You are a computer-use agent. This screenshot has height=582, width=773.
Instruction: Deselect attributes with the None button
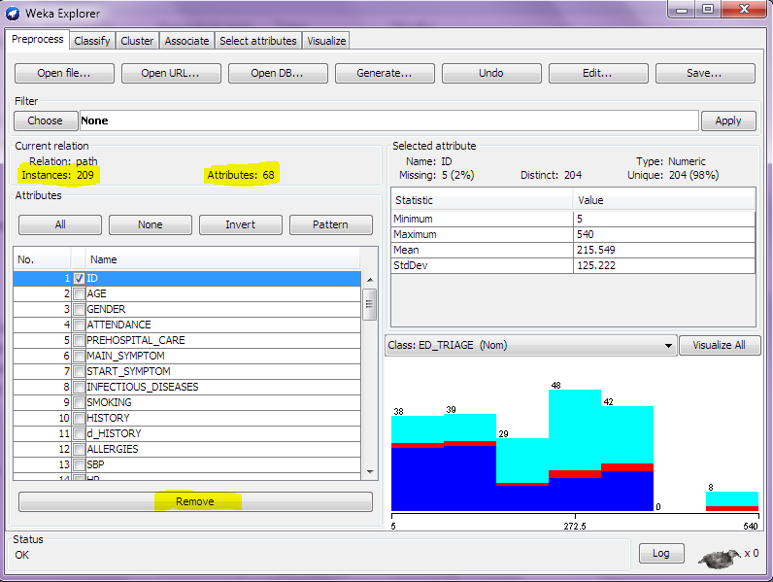151,224
